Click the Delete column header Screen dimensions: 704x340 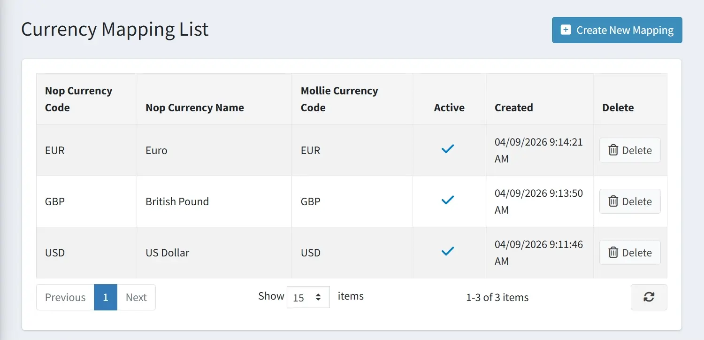click(x=630, y=99)
